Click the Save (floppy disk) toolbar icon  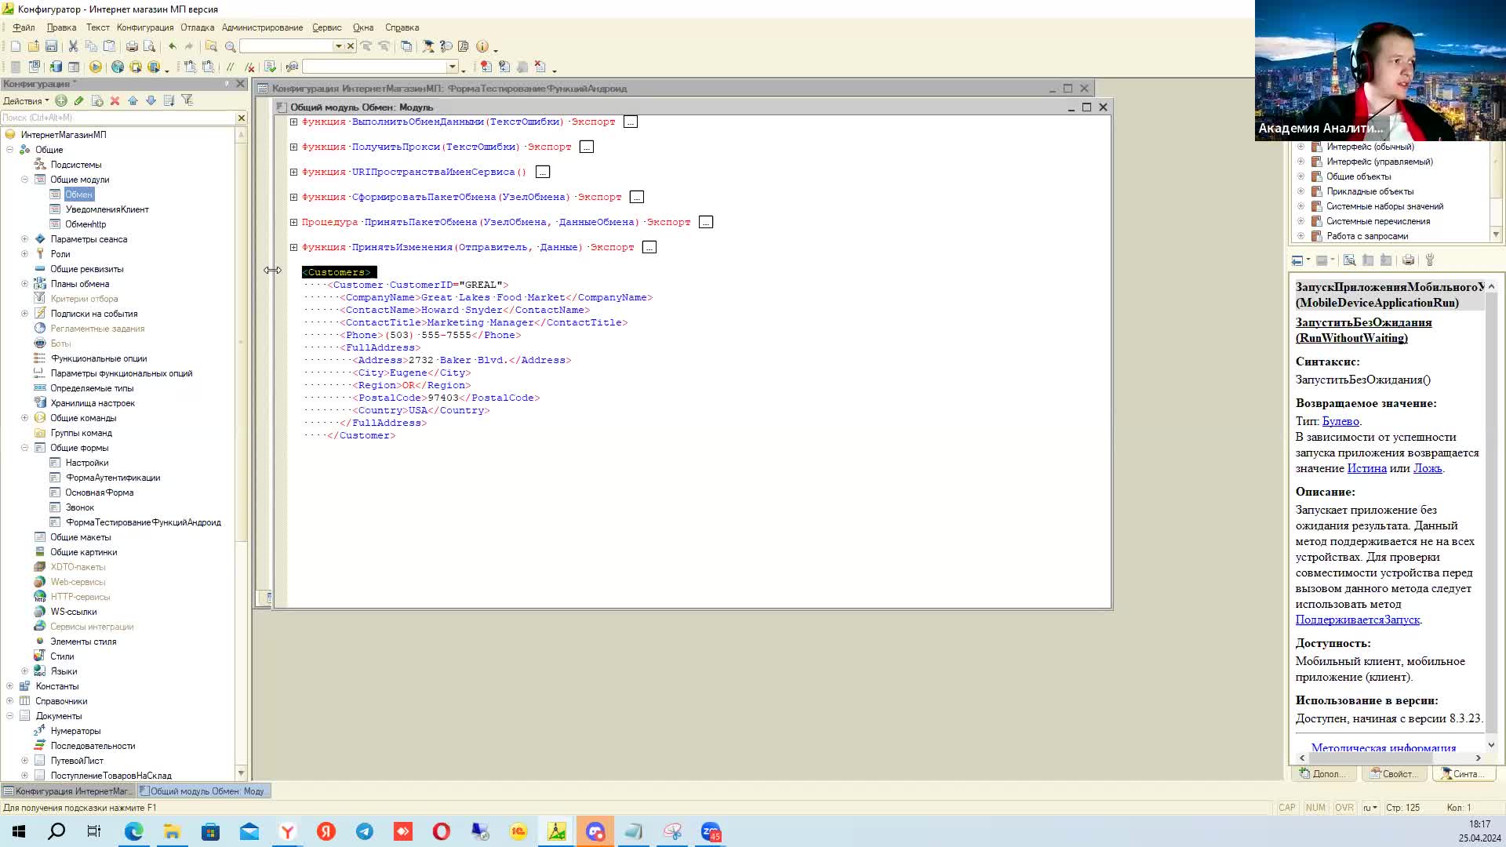click(51, 46)
